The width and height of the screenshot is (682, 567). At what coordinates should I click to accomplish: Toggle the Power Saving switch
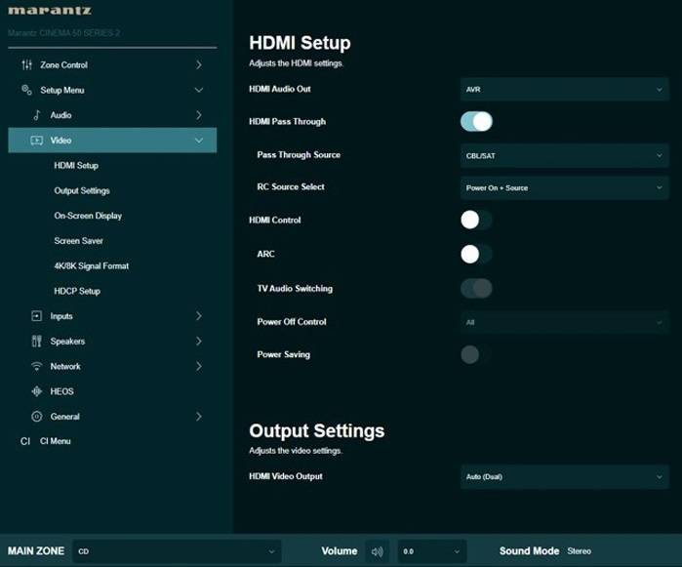(x=476, y=354)
